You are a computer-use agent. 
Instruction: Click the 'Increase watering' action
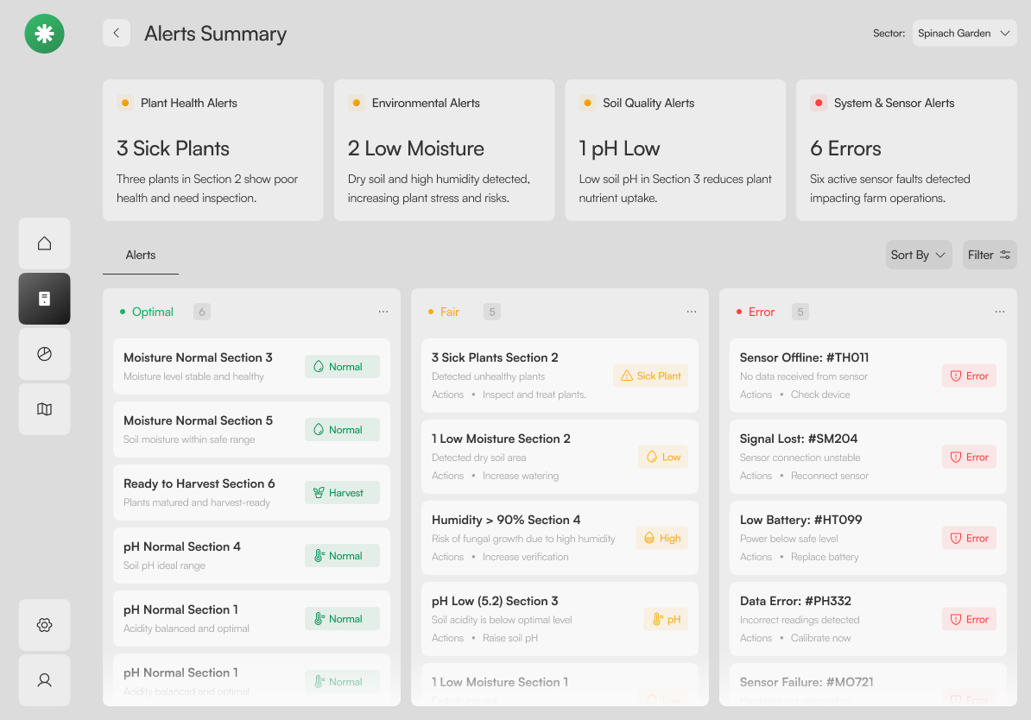521,476
